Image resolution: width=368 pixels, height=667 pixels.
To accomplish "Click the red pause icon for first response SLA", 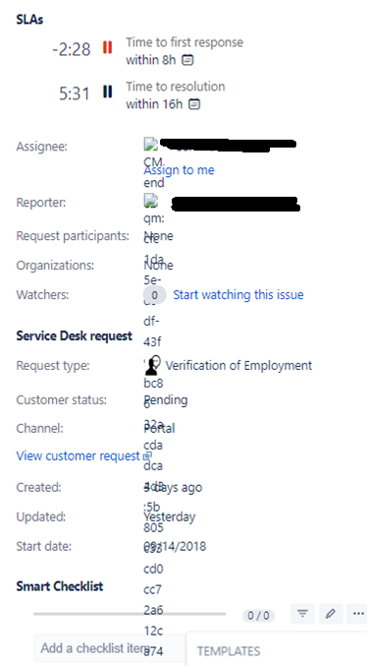I will (x=107, y=47).
